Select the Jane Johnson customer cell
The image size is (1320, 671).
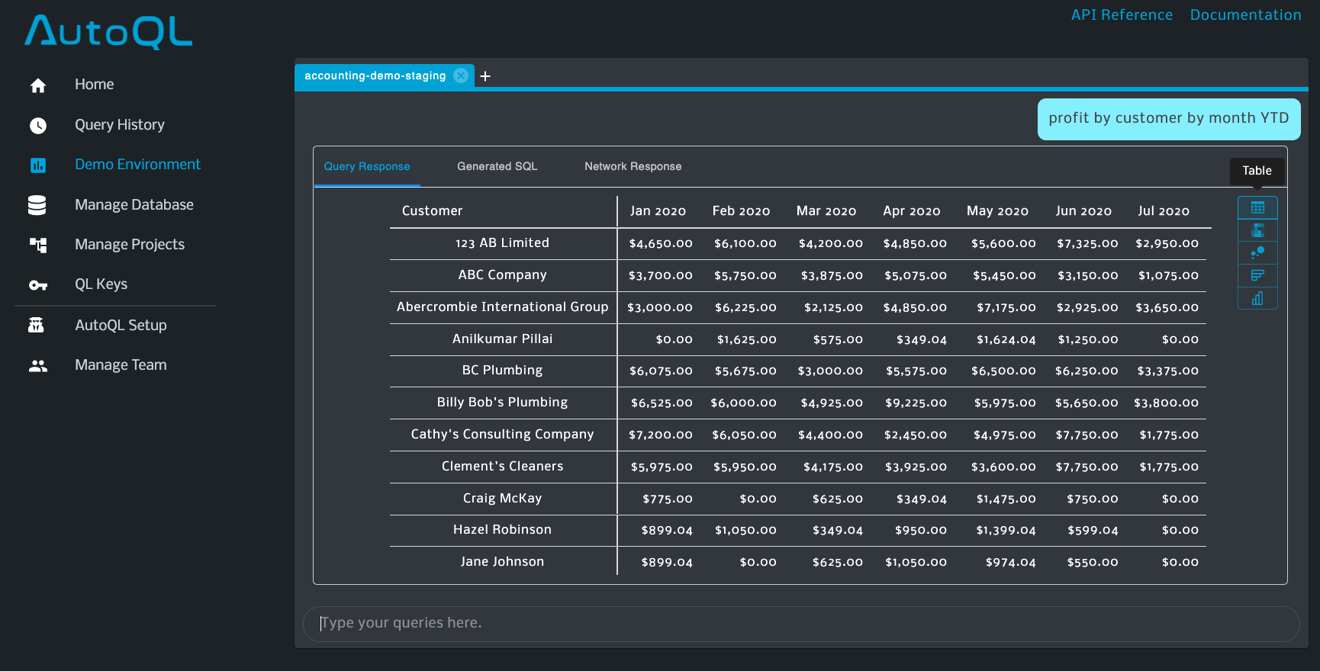pos(502,561)
